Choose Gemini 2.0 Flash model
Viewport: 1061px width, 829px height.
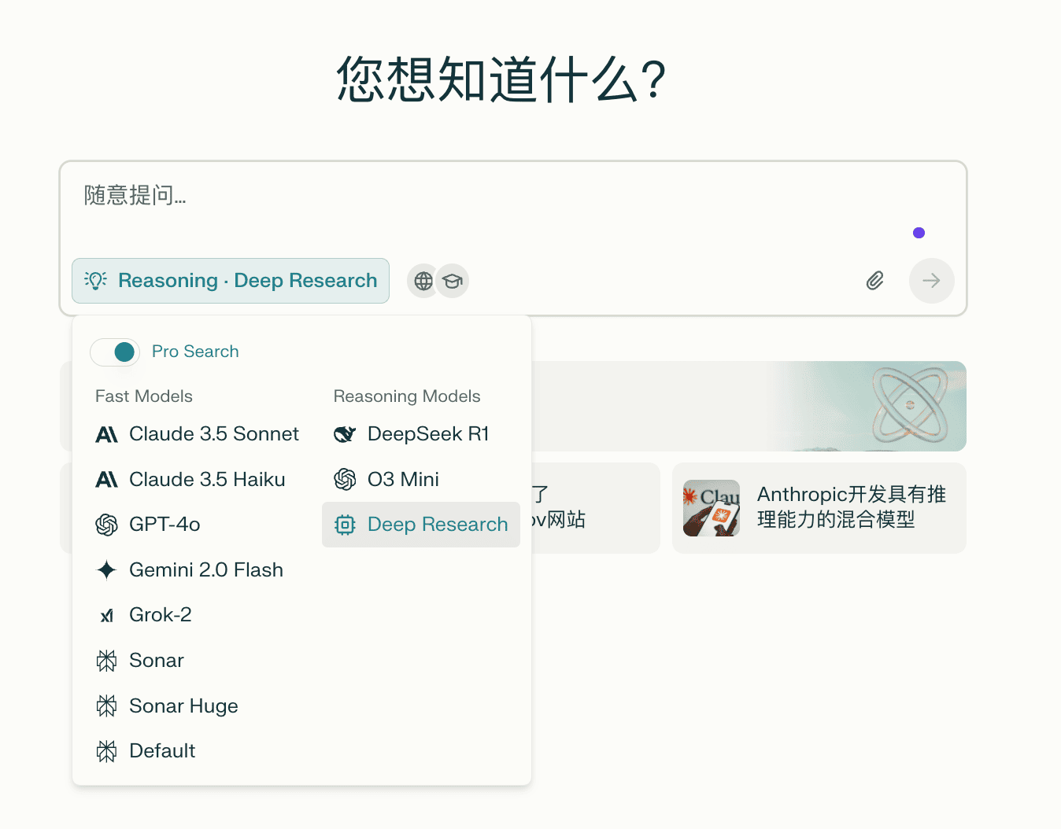click(x=198, y=570)
